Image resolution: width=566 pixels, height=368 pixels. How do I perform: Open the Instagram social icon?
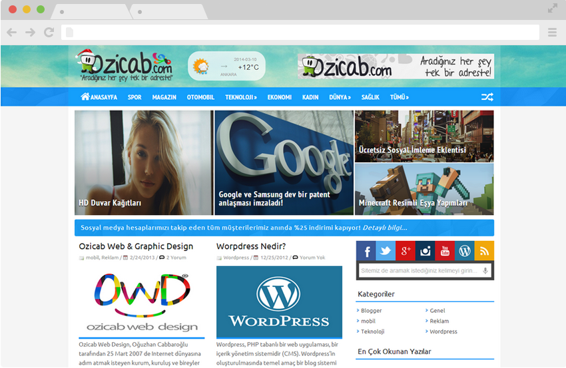click(425, 251)
